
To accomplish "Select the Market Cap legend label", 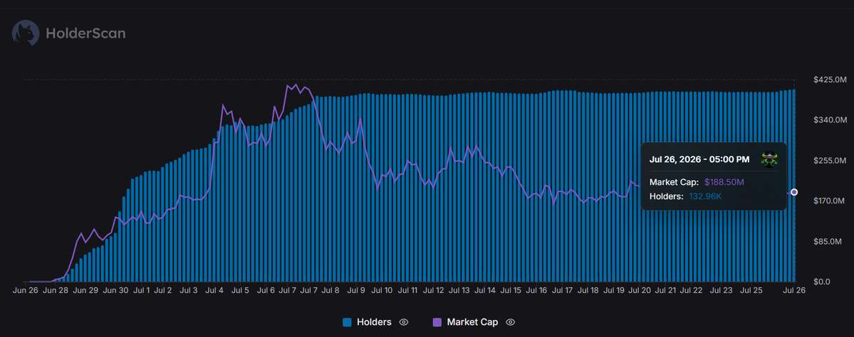I will click(472, 322).
